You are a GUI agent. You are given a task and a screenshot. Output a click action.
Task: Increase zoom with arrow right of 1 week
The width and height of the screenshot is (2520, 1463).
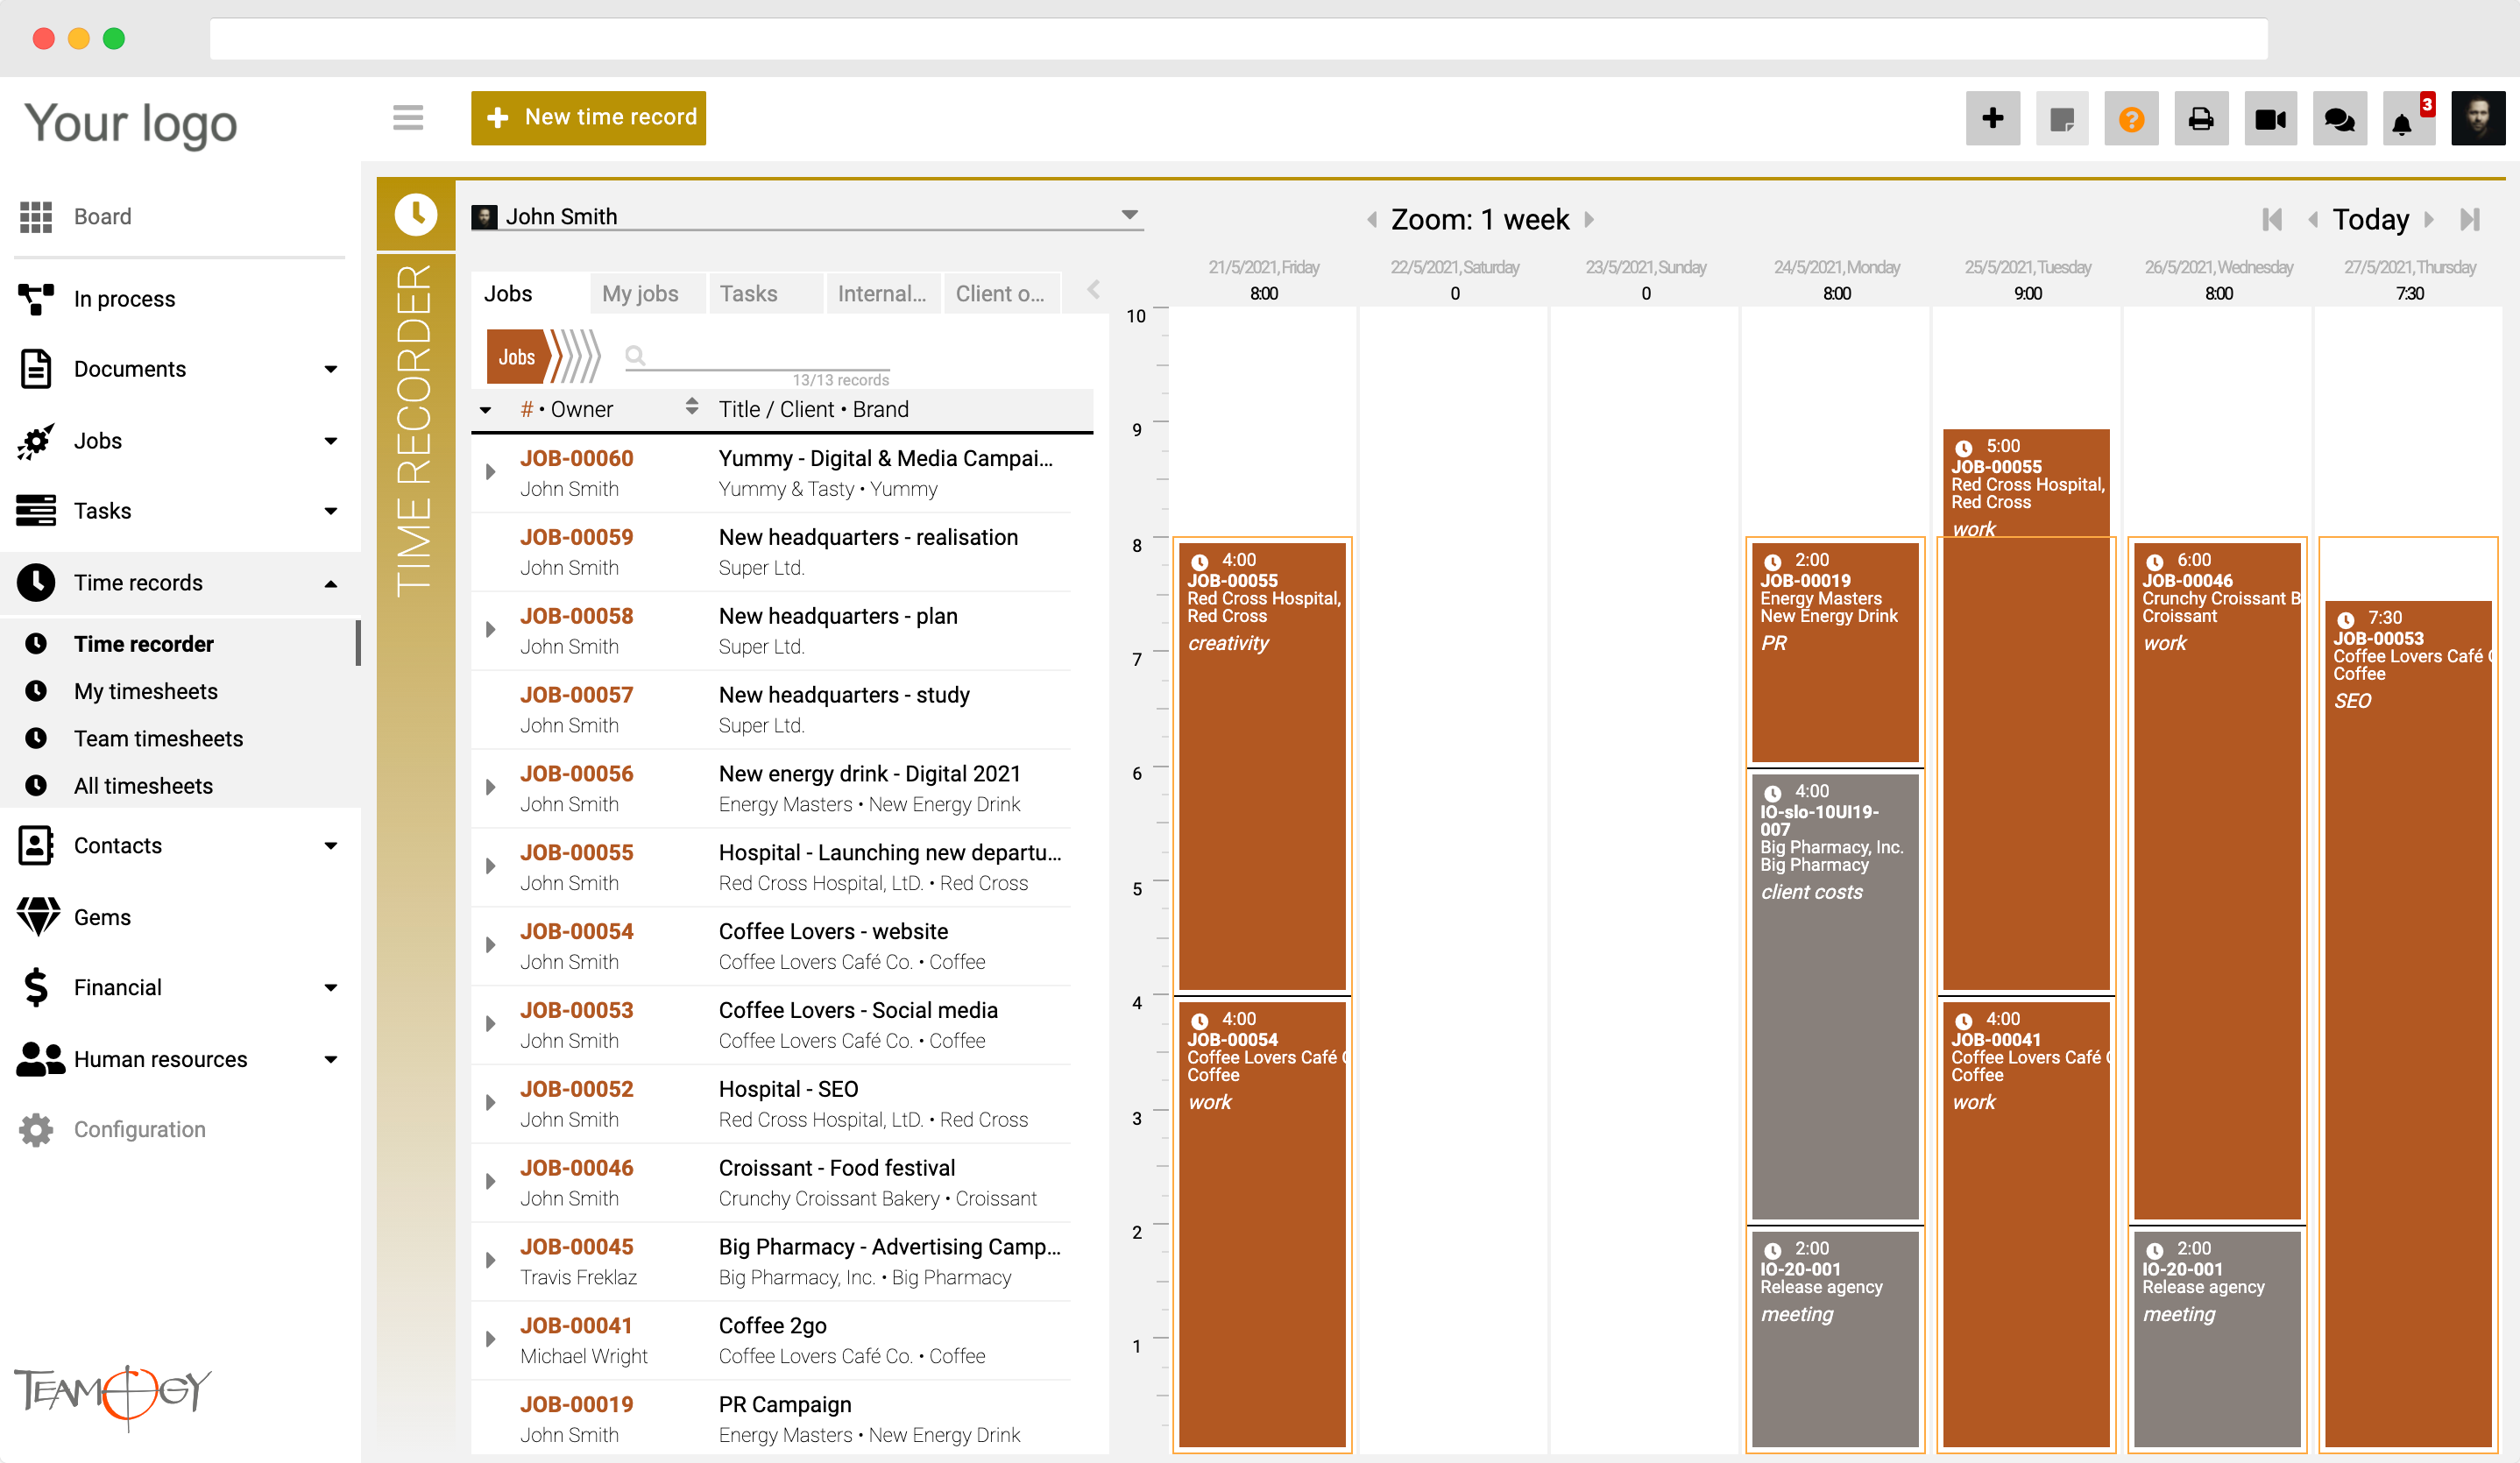click(1589, 219)
